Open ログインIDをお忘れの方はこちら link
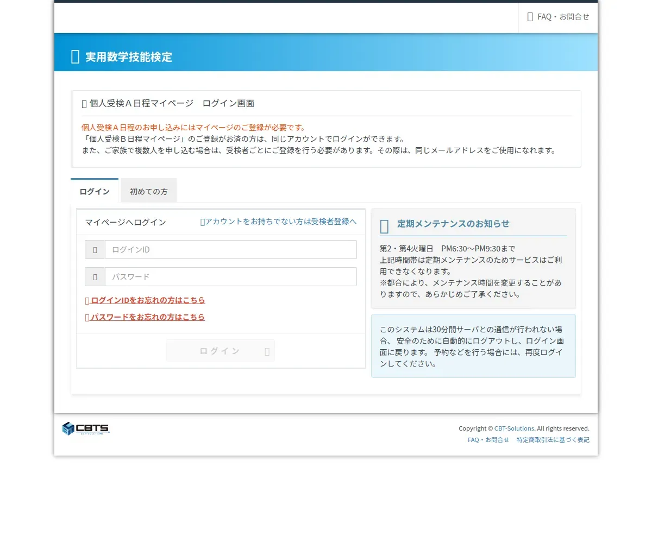The image size is (652, 543). pyautogui.click(x=145, y=300)
